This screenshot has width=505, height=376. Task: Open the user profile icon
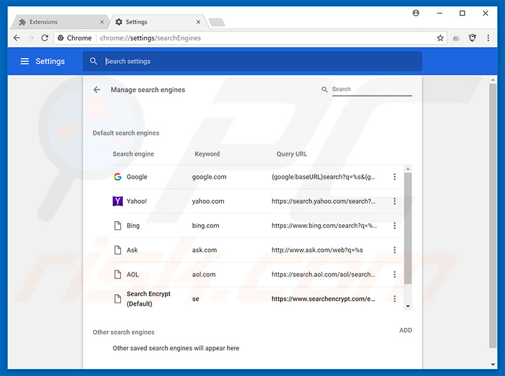click(416, 13)
